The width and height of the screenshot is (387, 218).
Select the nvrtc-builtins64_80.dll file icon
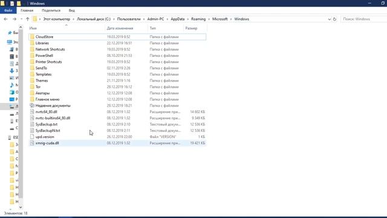pyautogui.click(x=32, y=118)
